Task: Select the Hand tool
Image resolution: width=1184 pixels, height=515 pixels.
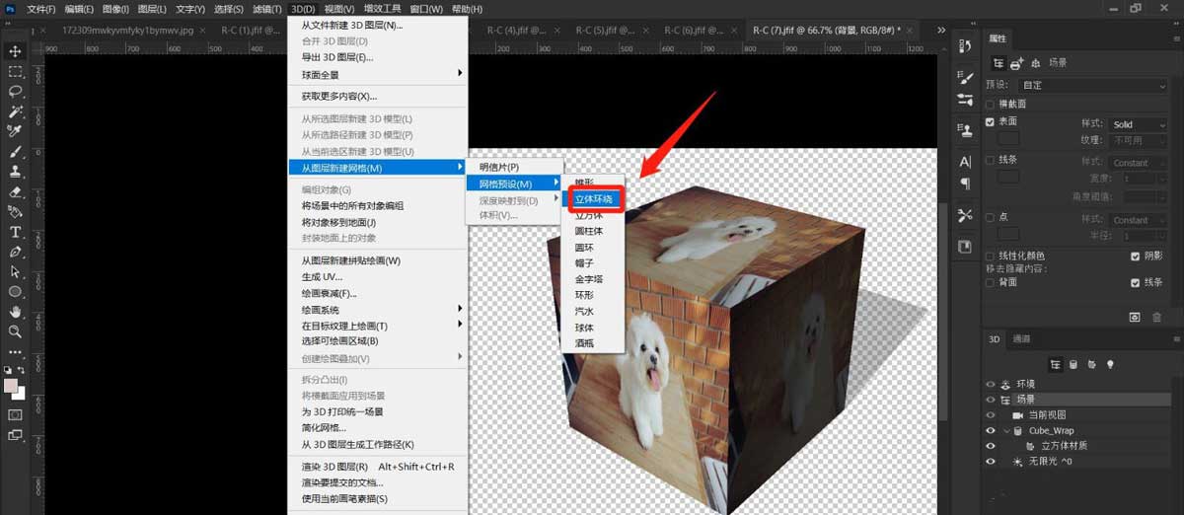Action: click(16, 312)
